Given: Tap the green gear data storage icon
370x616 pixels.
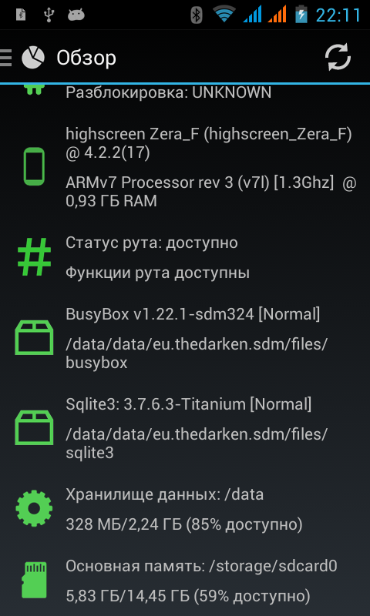Looking at the screenshot, I should pyautogui.click(x=34, y=508).
